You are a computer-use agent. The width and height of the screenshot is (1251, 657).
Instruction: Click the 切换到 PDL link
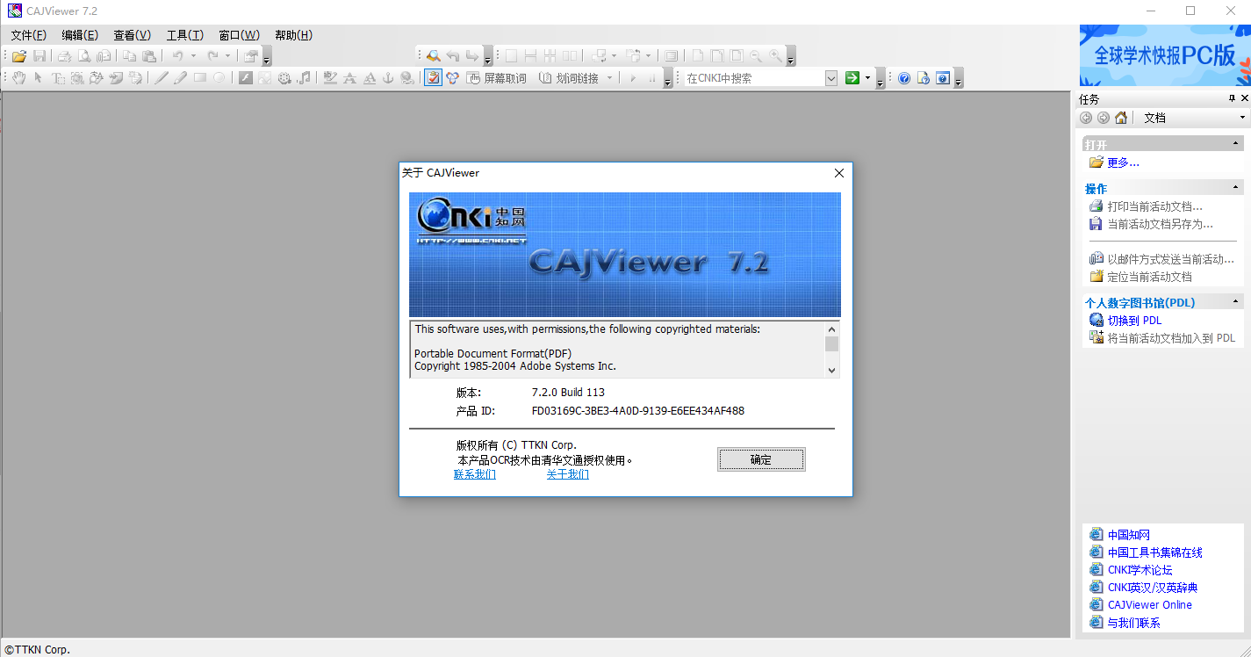pyautogui.click(x=1134, y=321)
